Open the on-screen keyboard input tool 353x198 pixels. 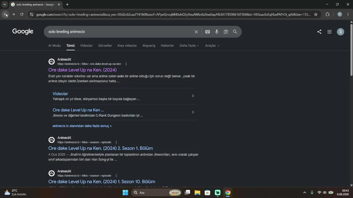(208, 32)
